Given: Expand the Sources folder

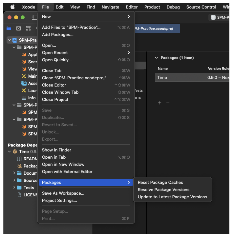Looking at the screenshot, I should [x=14, y=180].
